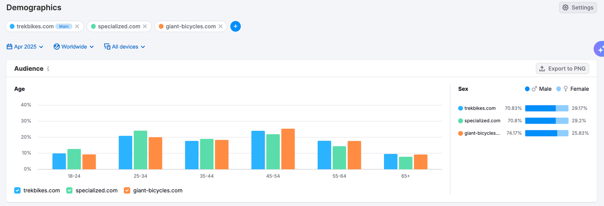Add another competitor with plus button
This screenshot has height=206, width=604.
click(236, 26)
